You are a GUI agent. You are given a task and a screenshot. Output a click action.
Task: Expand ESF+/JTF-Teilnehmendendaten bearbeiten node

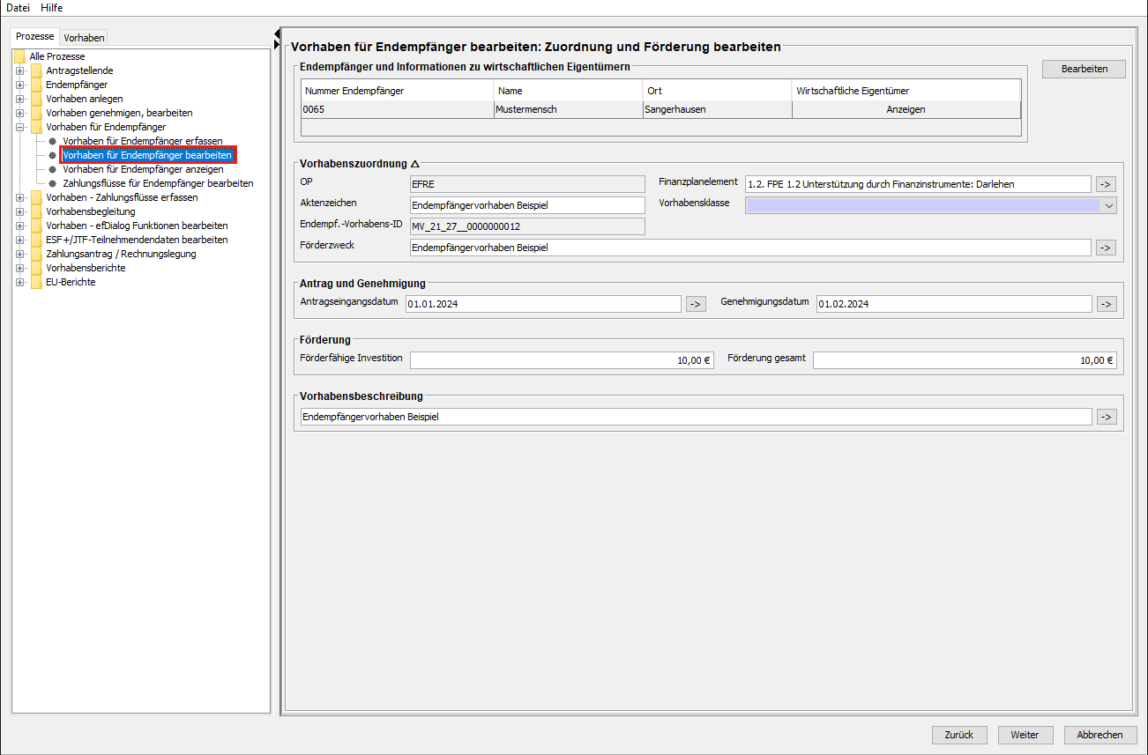(x=19, y=240)
